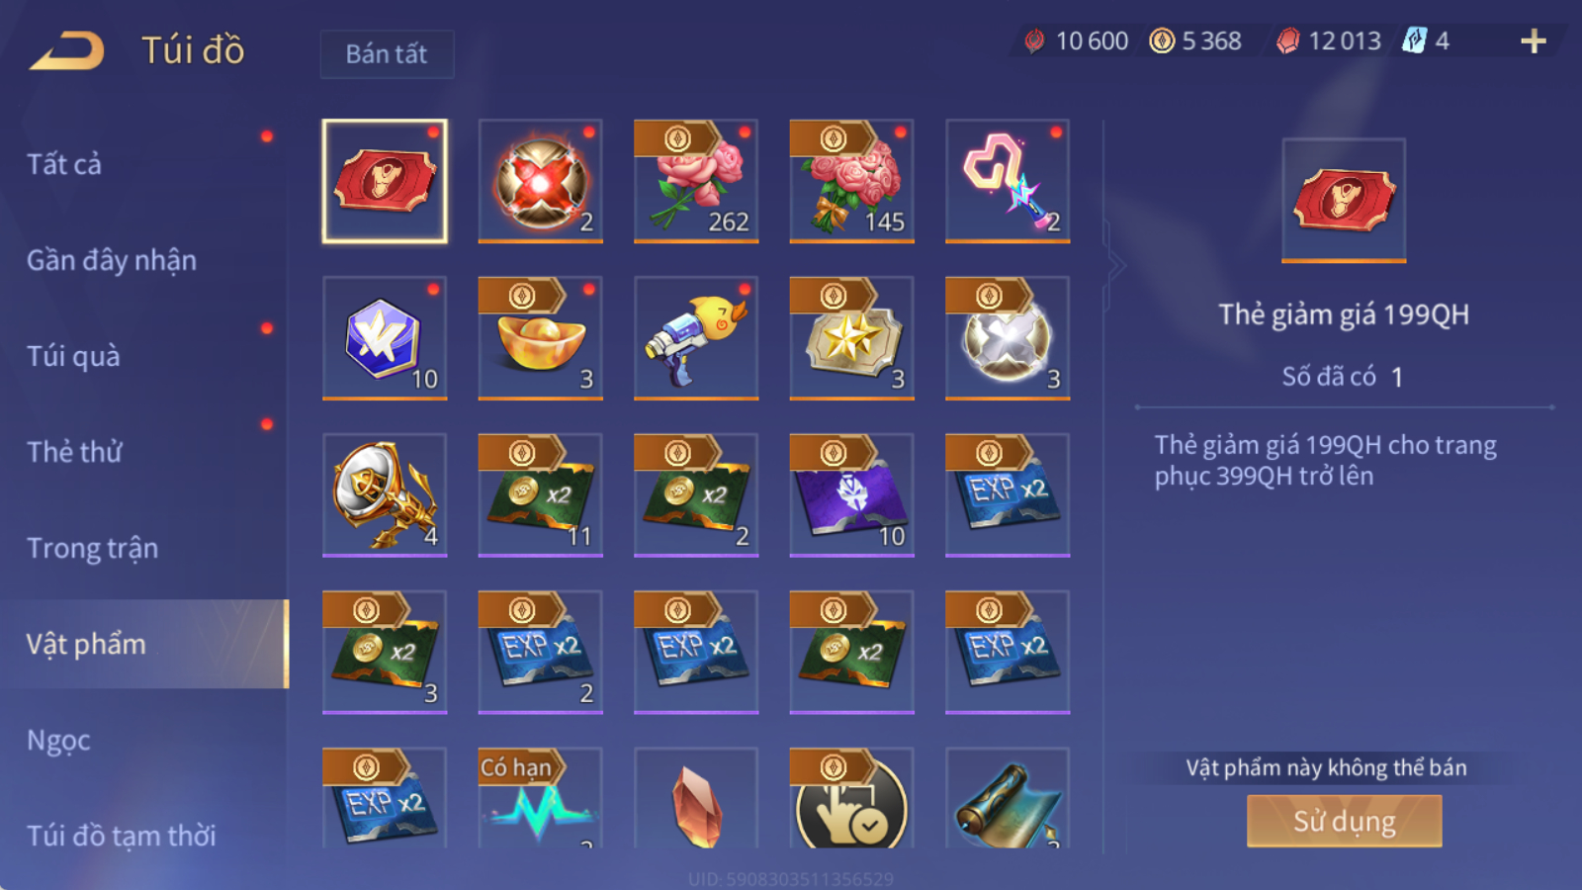This screenshot has height=890, width=1582.
Task: Open the Ngọc category tab
Action: [x=58, y=741]
